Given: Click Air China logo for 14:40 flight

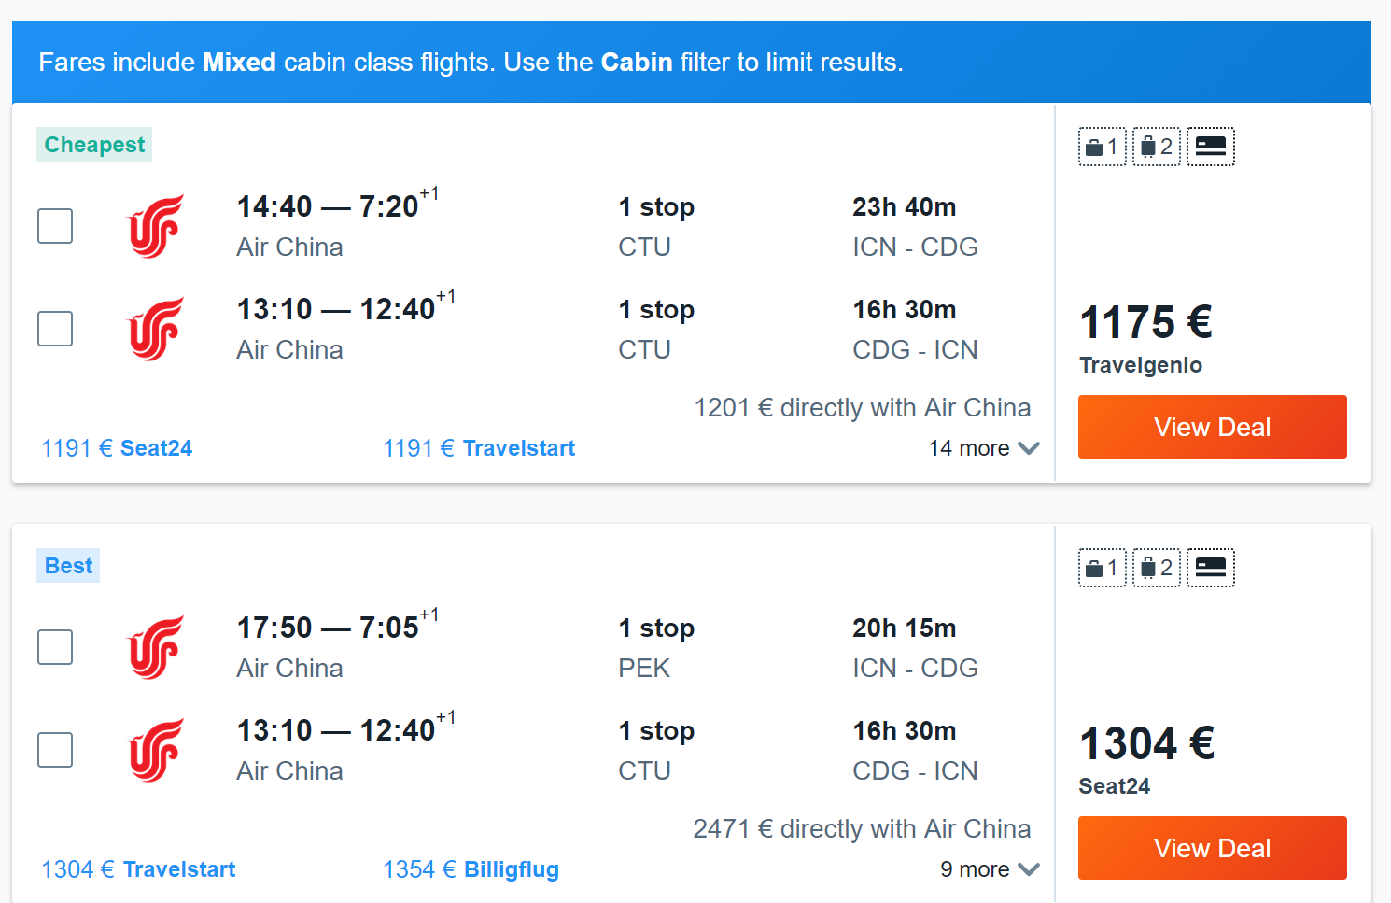Looking at the screenshot, I should [x=155, y=226].
